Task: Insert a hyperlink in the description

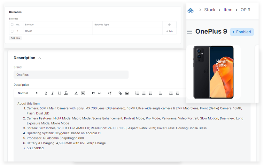Action: pos(120,93)
